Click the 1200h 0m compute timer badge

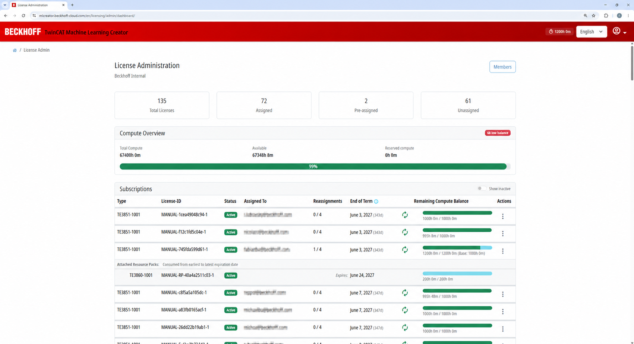559,32
